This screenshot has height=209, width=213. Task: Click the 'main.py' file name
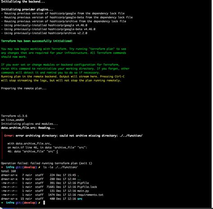pos(83,191)
